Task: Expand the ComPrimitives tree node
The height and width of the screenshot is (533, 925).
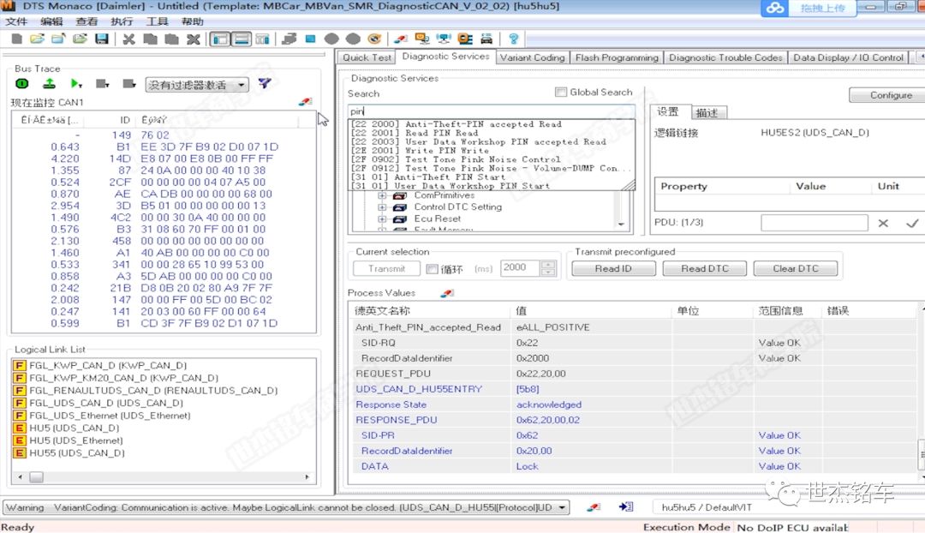Action: tap(382, 195)
